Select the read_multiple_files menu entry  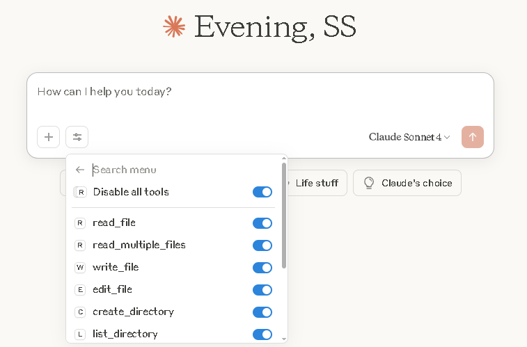coord(139,245)
